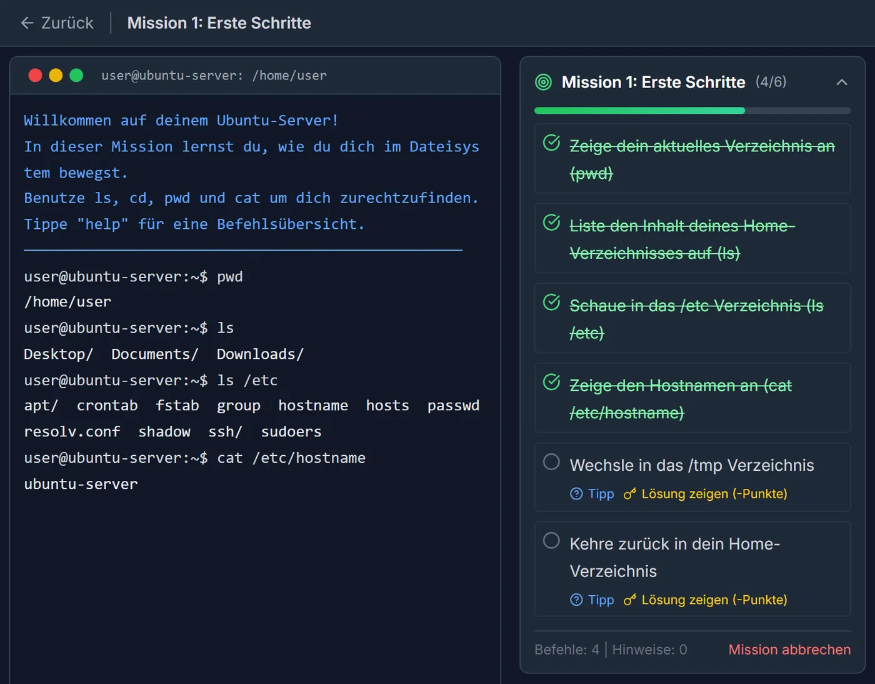
Task: Click question icon in Kehre zurück task
Action: pyautogui.click(x=576, y=600)
